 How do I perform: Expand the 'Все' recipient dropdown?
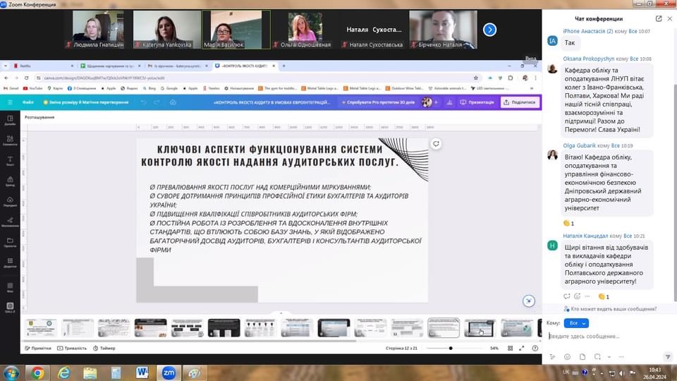[x=576, y=323]
